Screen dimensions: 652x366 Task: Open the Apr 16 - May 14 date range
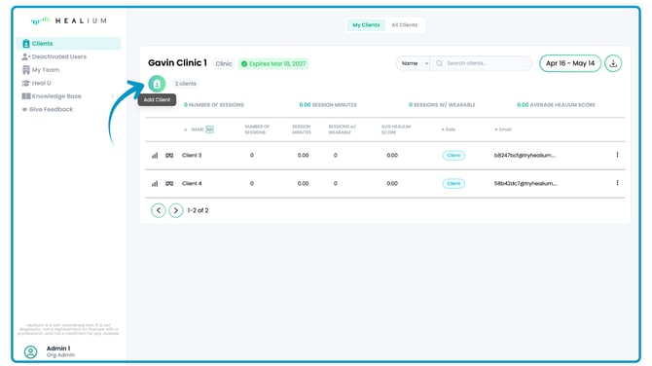pyautogui.click(x=570, y=63)
